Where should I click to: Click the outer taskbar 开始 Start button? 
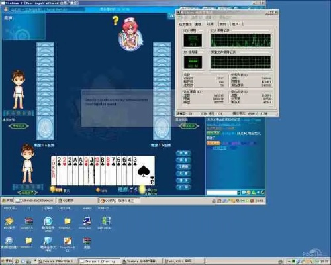click(x=7, y=261)
